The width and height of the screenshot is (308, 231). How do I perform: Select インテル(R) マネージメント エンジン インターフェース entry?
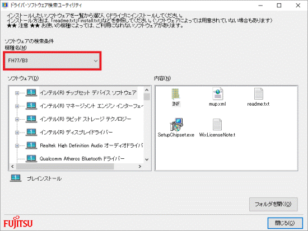pyautogui.click(x=91, y=106)
